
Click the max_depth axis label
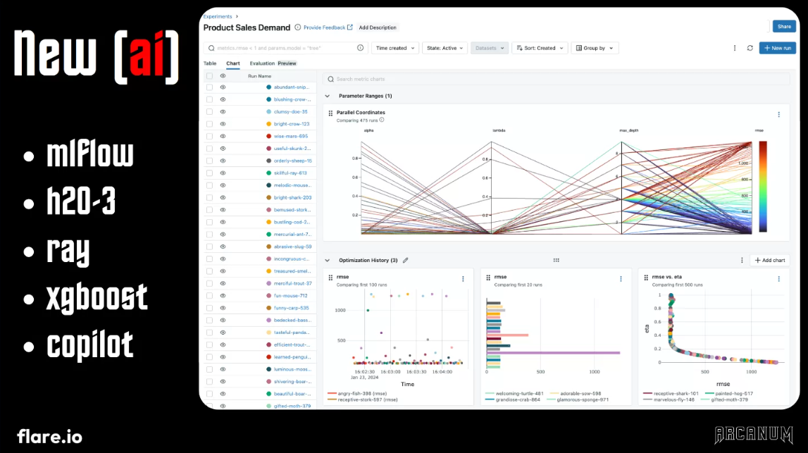[628, 130]
